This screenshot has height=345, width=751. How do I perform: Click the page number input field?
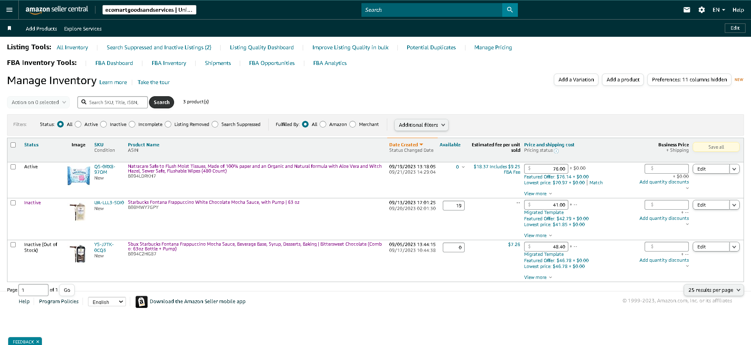[33, 290]
